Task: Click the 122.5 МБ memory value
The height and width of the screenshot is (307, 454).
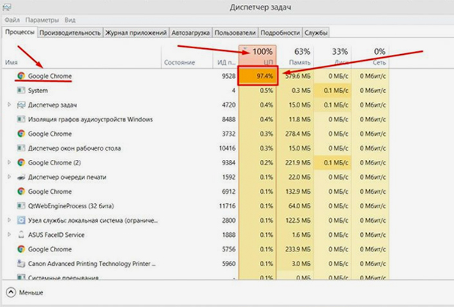Action: click(x=297, y=220)
